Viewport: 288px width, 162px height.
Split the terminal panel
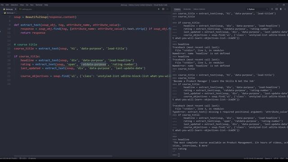point(276,9)
